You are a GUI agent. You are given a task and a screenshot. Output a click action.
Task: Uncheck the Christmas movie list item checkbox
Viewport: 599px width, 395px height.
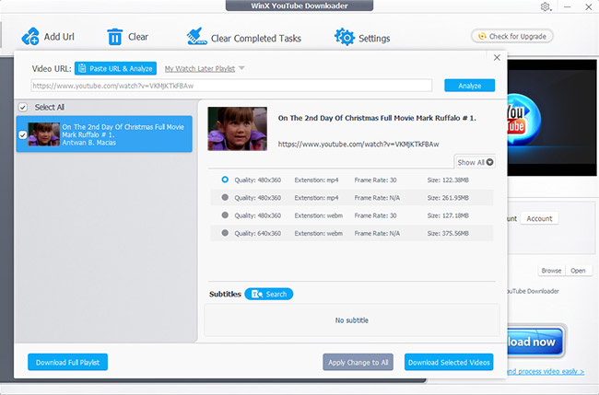(x=22, y=134)
